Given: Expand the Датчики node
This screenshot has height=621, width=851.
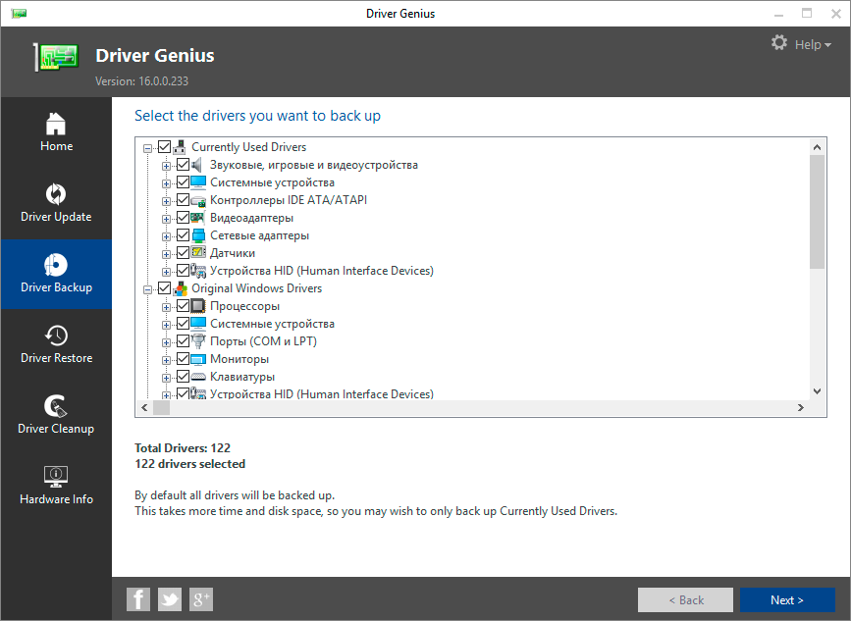Looking at the screenshot, I should 166,254.
